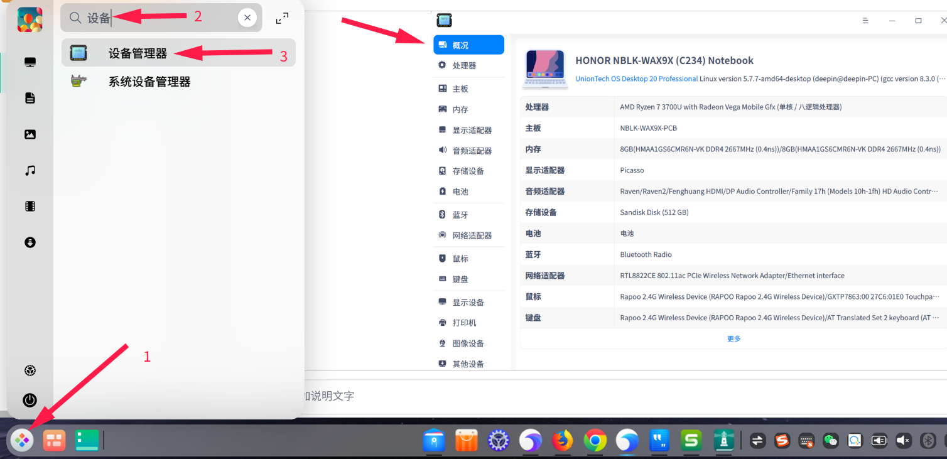Click the Bluetooth tray icon
This screenshot has width=947, height=459.
coord(928,441)
